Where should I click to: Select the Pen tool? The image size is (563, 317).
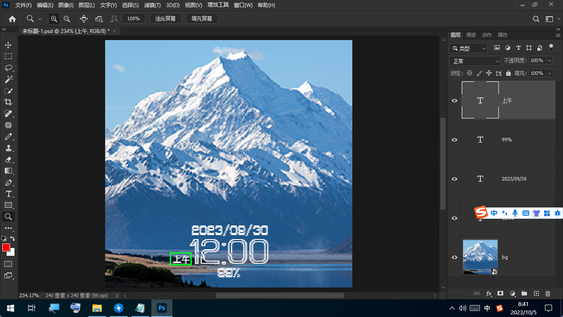click(x=8, y=182)
